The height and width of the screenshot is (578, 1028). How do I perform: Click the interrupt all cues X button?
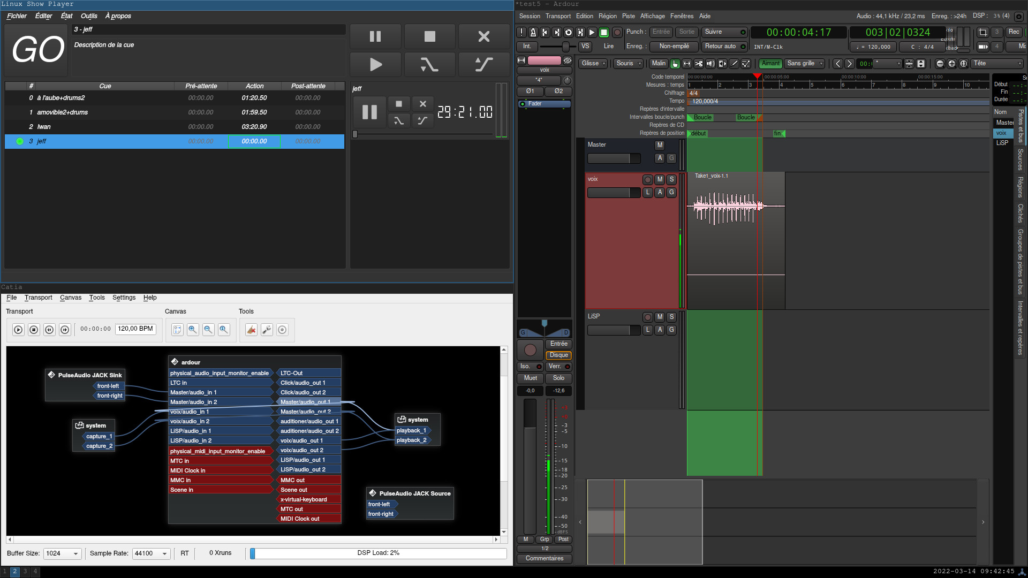point(483,36)
